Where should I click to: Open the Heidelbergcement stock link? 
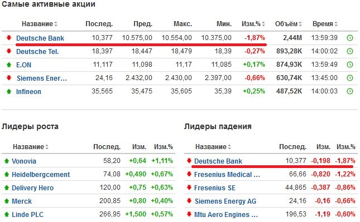(x=41, y=174)
